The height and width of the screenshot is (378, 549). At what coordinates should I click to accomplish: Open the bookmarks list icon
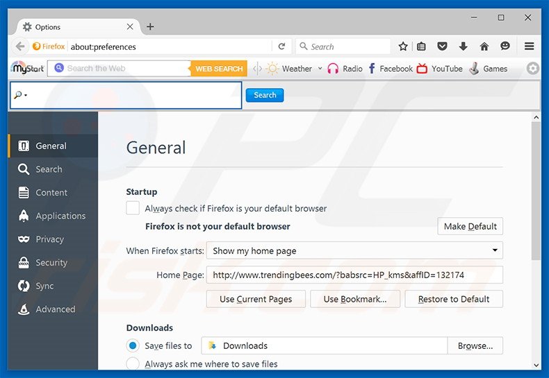click(421, 46)
